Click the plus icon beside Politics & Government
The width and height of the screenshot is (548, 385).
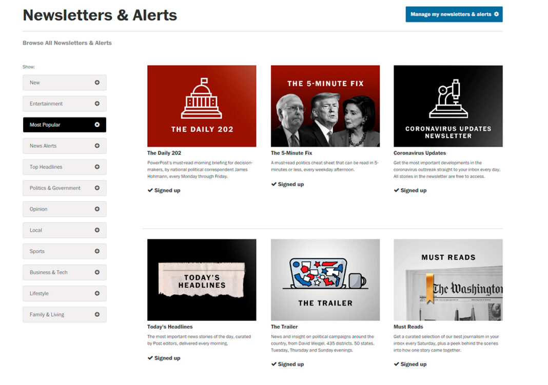coord(97,188)
